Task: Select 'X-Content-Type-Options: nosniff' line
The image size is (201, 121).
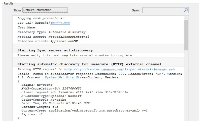Action: coord(52,96)
